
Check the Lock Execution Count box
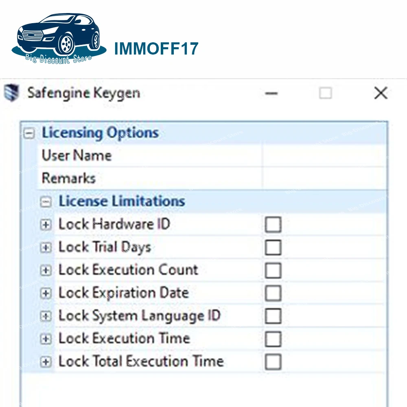[x=273, y=270]
